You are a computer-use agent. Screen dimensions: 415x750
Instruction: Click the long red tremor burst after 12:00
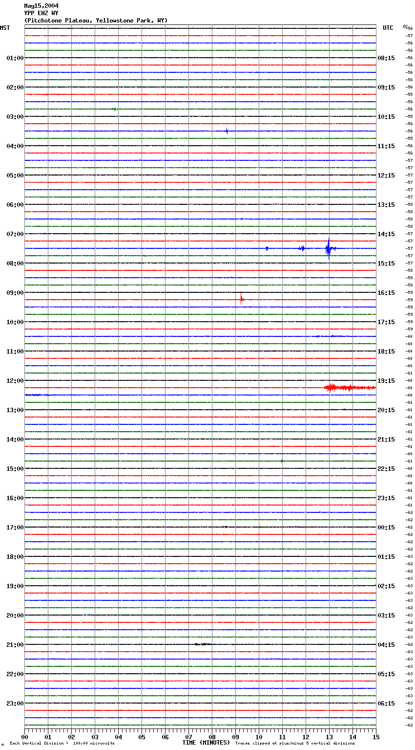point(349,388)
